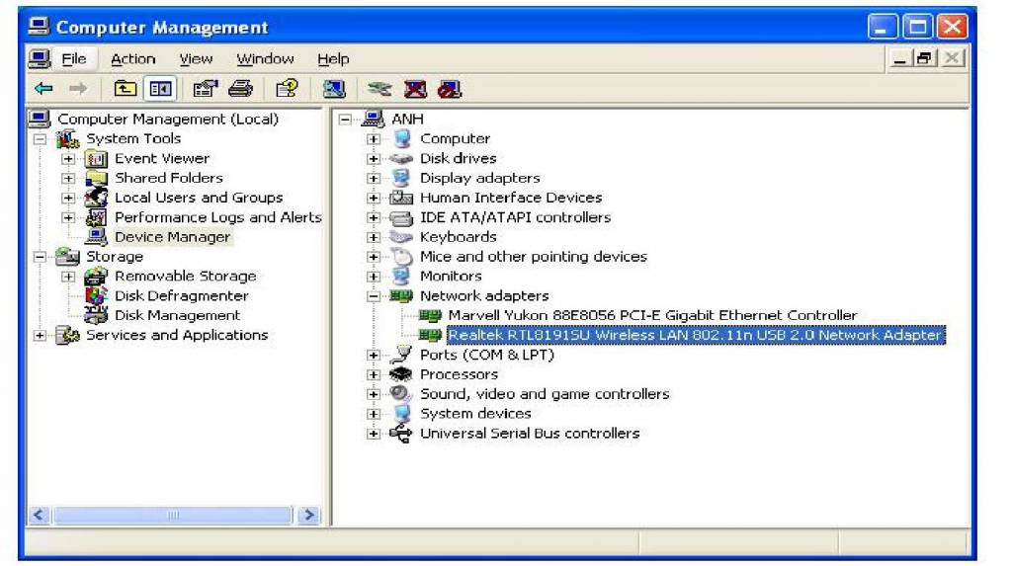Click the Update Driver toolbar icon

tap(379, 89)
